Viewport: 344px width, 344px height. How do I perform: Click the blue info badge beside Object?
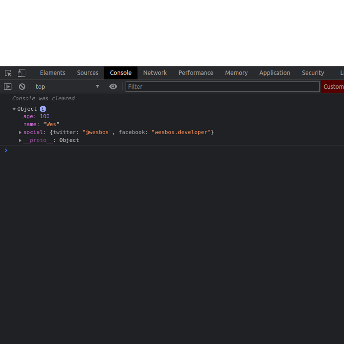43,109
